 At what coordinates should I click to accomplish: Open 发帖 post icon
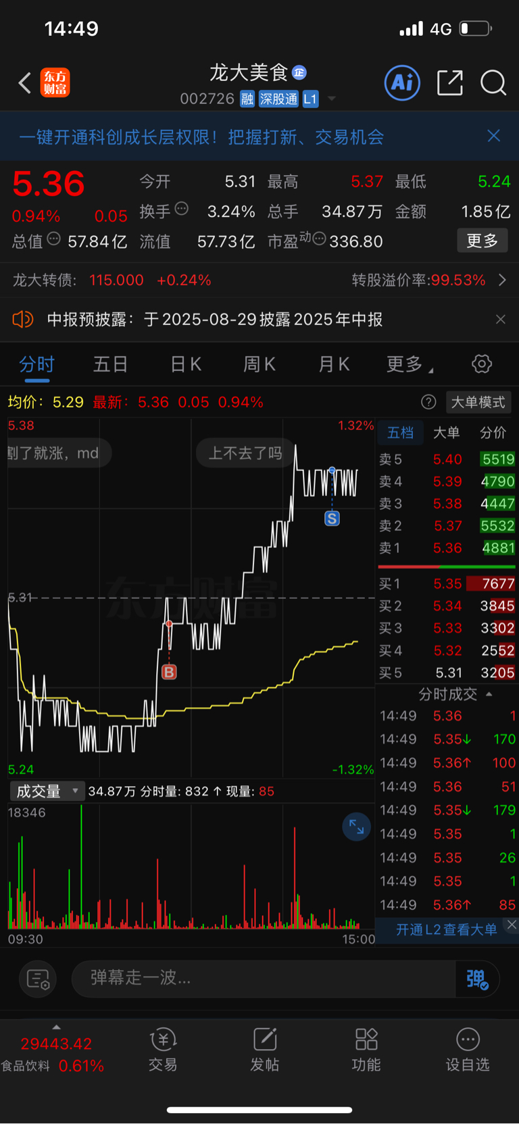coord(265,1049)
